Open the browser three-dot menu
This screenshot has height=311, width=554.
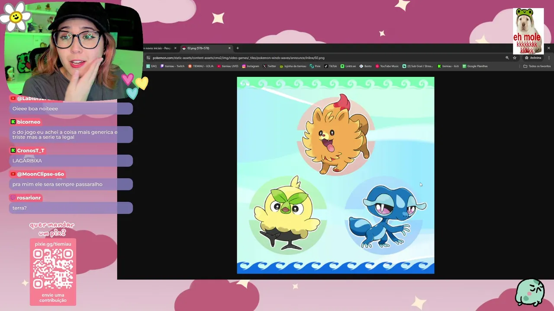click(549, 58)
